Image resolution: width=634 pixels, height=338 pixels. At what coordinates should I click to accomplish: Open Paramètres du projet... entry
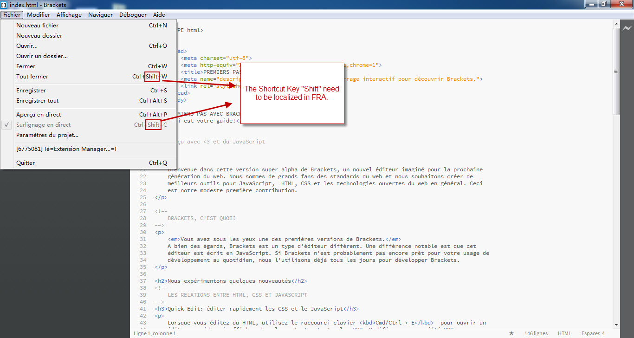pos(88,135)
